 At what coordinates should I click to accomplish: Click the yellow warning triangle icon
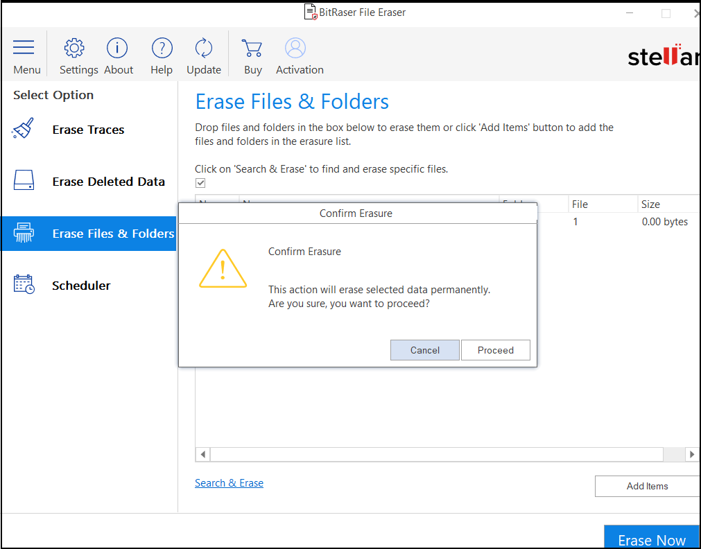[223, 269]
